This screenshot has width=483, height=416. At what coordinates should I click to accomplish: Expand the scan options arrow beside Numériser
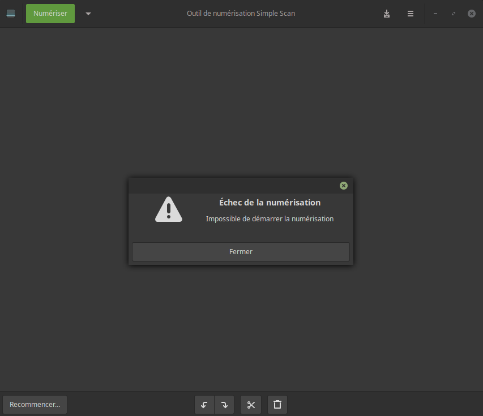(88, 14)
